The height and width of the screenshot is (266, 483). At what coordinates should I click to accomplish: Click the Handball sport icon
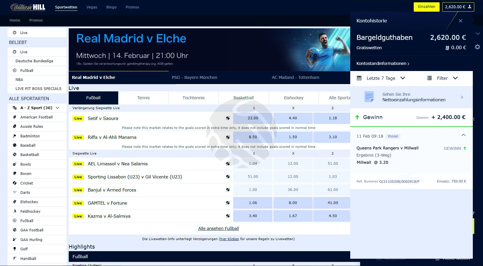15,258
